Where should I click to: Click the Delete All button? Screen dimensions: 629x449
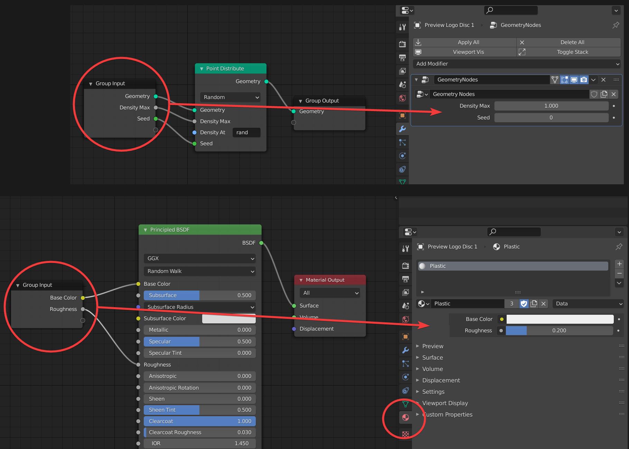(569, 42)
